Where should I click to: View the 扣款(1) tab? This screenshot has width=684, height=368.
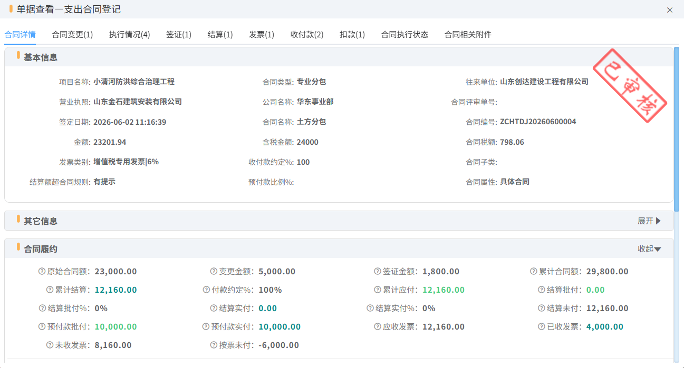[352, 35]
